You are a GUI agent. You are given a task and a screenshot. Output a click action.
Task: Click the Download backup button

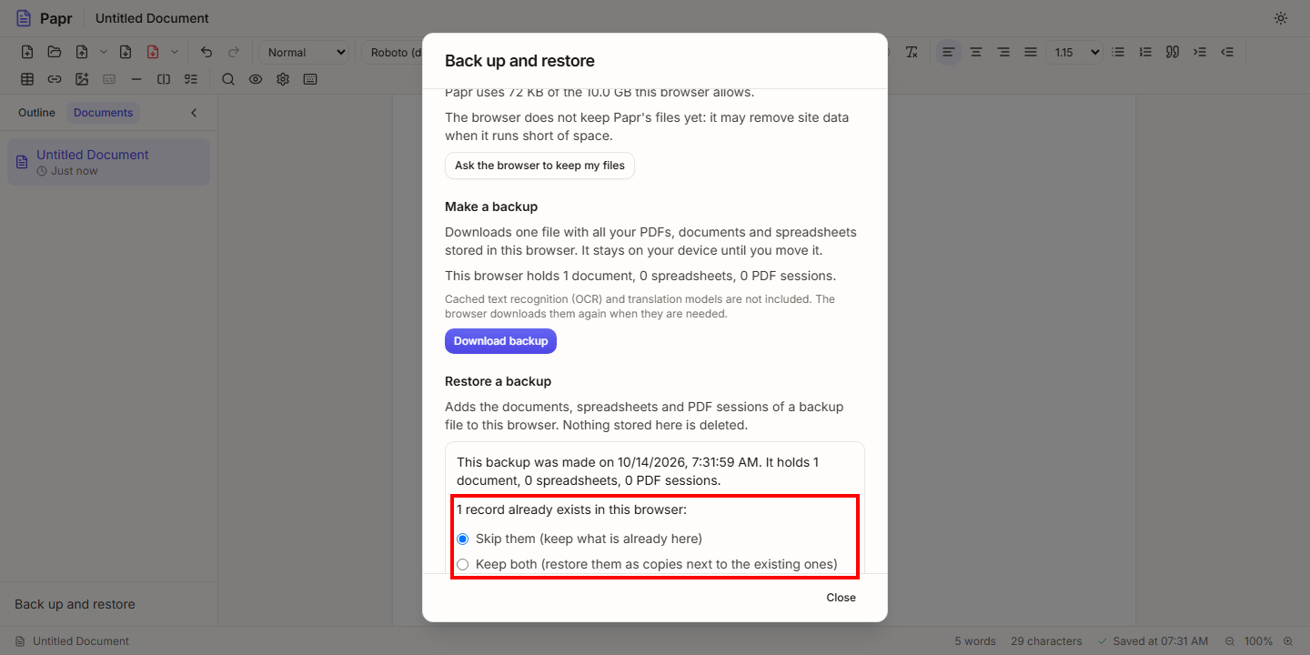[500, 341]
